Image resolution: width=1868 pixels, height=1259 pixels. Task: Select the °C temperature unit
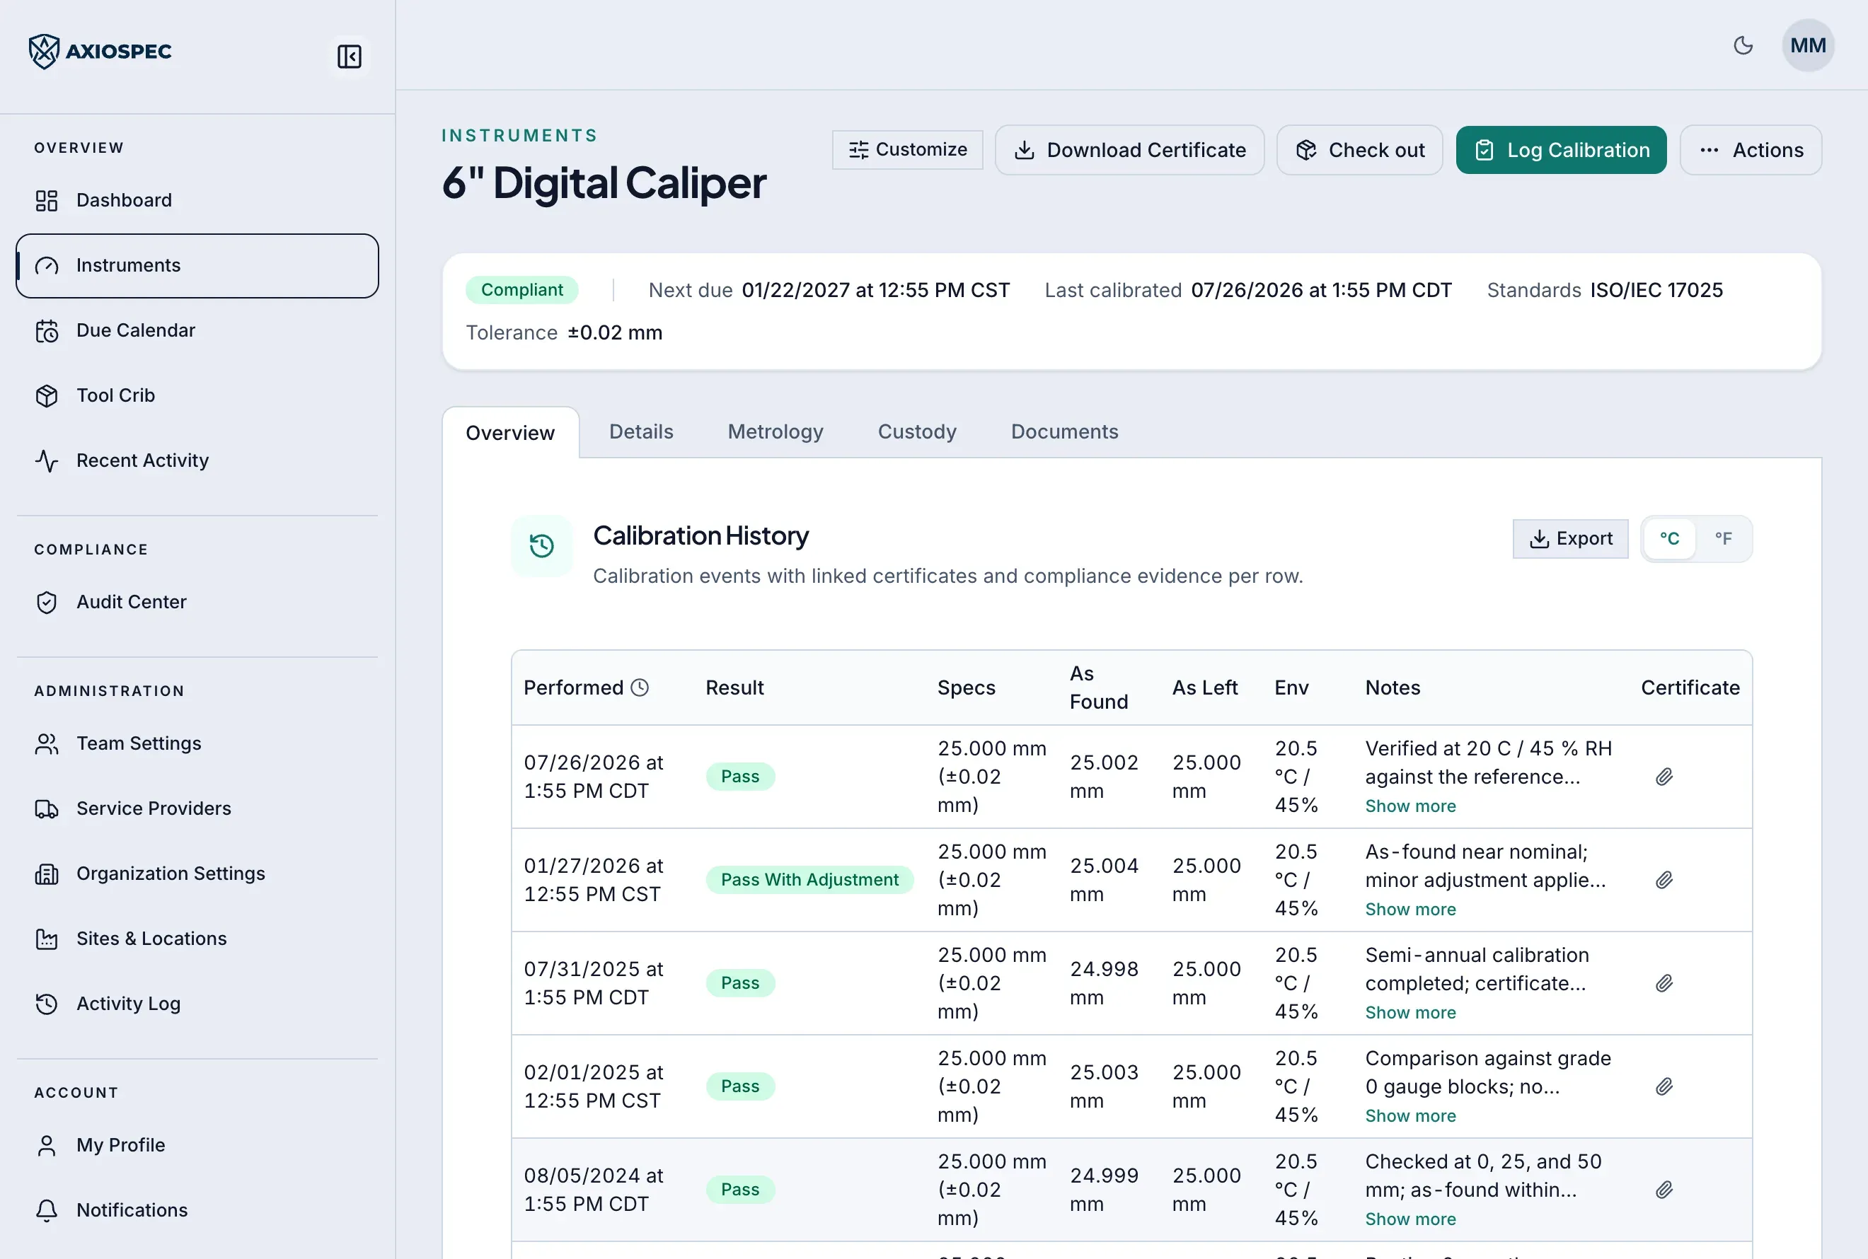pyautogui.click(x=1670, y=539)
